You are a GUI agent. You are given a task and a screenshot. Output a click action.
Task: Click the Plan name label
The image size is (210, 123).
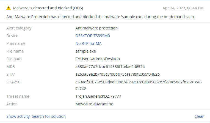[16, 43]
